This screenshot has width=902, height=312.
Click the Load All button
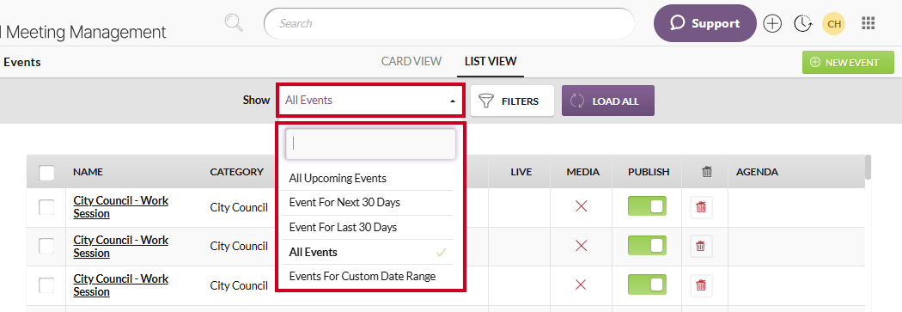click(608, 101)
